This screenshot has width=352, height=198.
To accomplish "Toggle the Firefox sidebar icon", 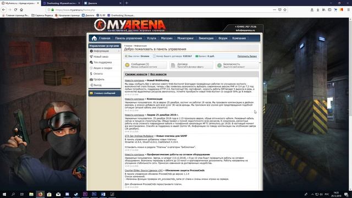I will click(x=329, y=10).
